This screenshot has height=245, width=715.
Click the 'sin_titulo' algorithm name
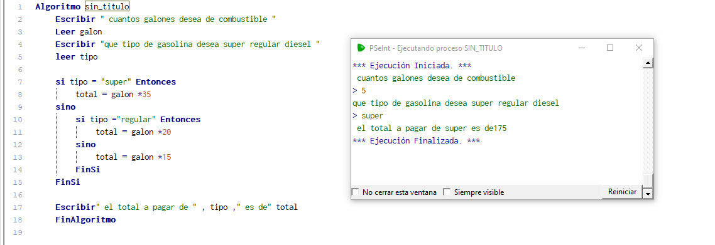pos(107,7)
